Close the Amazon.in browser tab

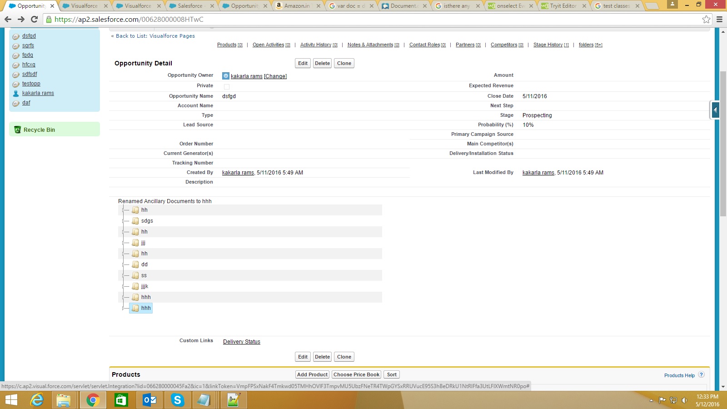(x=318, y=6)
